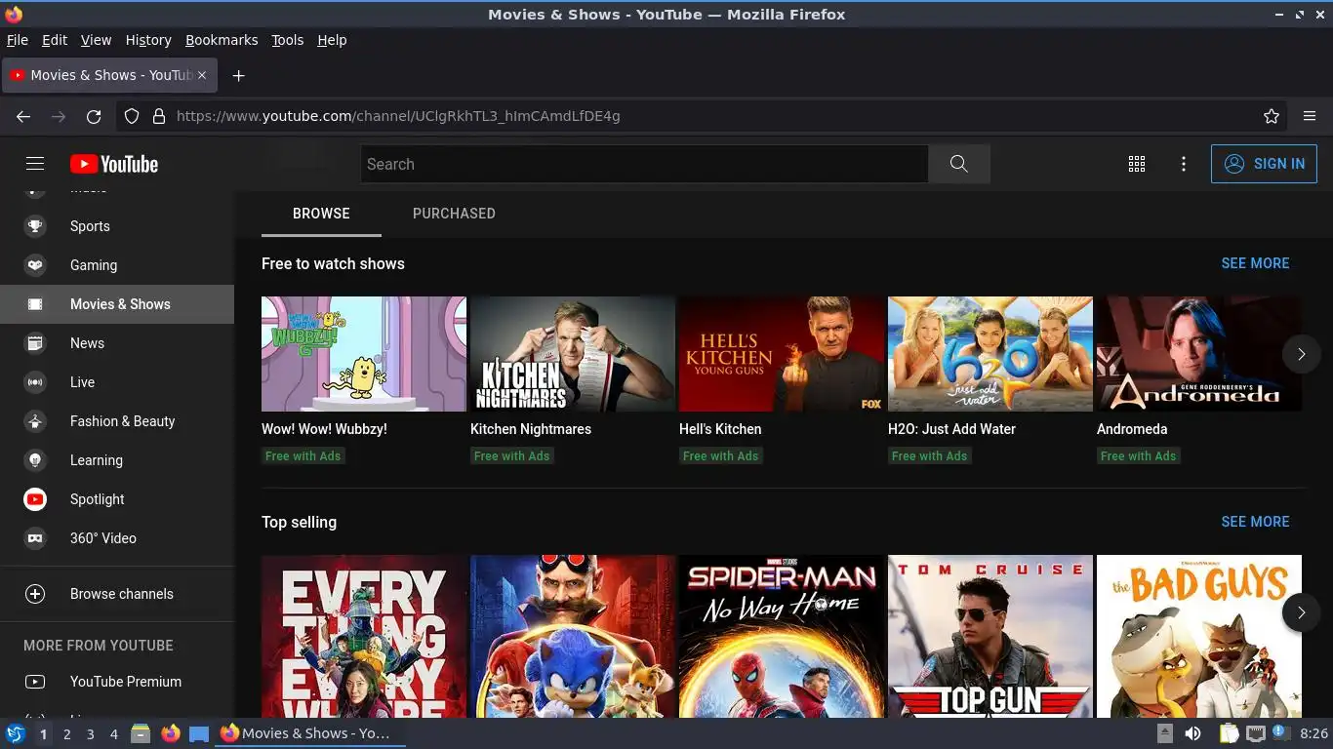Click the tracking protection shield icon
The image size is (1333, 749).
(x=132, y=116)
